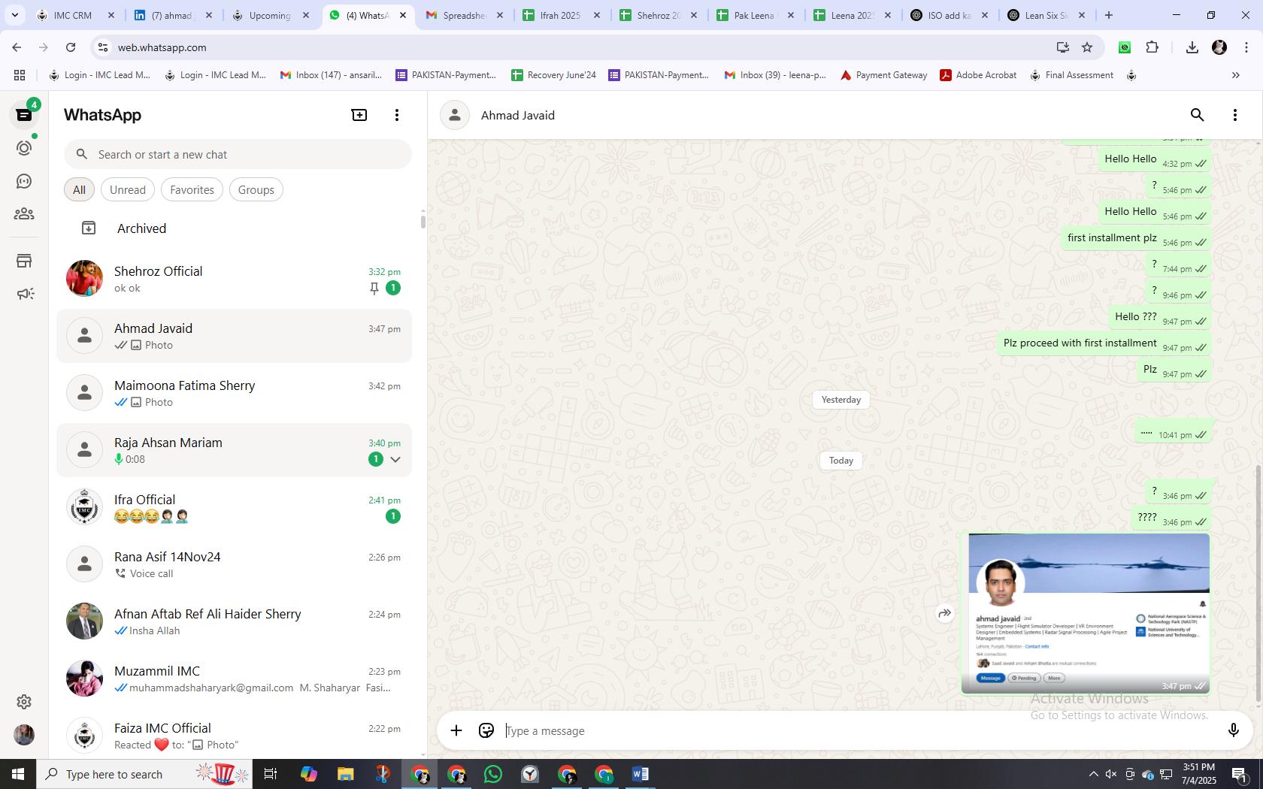The image size is (1263, 789).
Task: Open the Chats icon in WhatsApp sidebar
Action: [24, 115]
